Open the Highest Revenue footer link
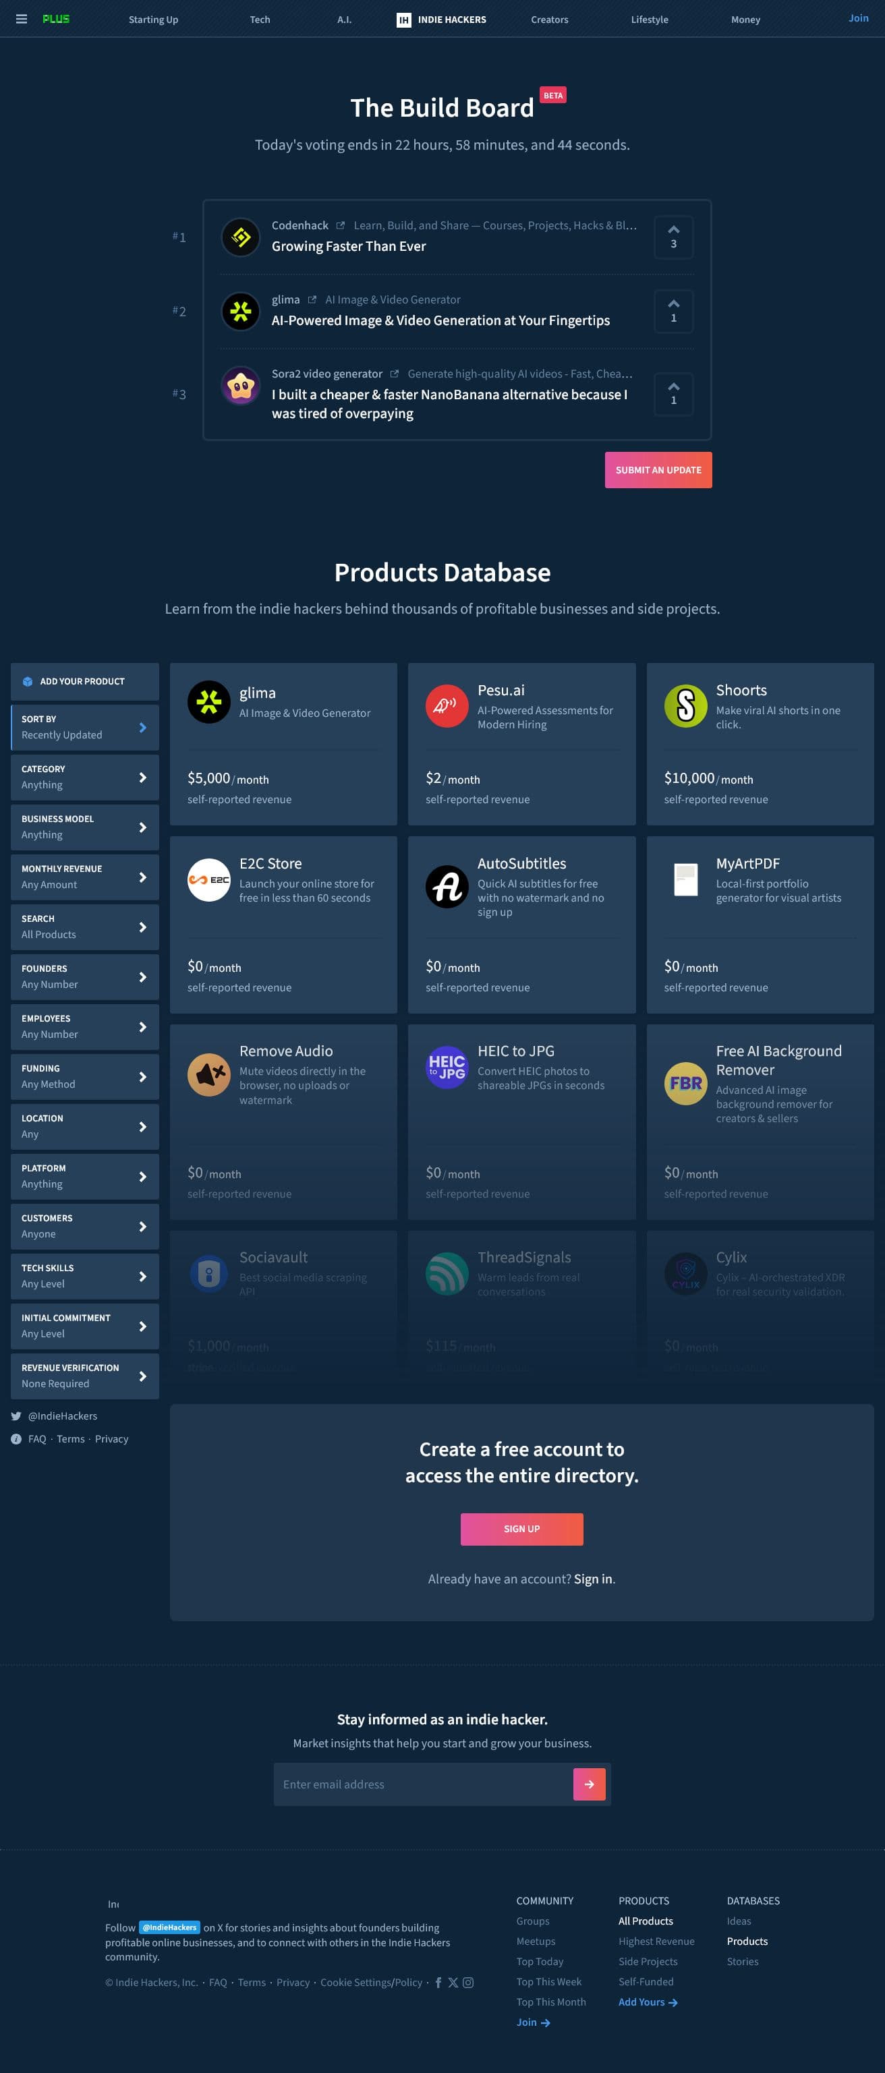Screen dimensions: 885x2073 [656, 1941]
